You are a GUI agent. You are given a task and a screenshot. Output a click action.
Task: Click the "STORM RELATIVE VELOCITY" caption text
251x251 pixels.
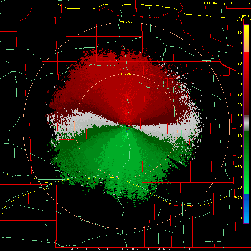(x=89, y=249)
